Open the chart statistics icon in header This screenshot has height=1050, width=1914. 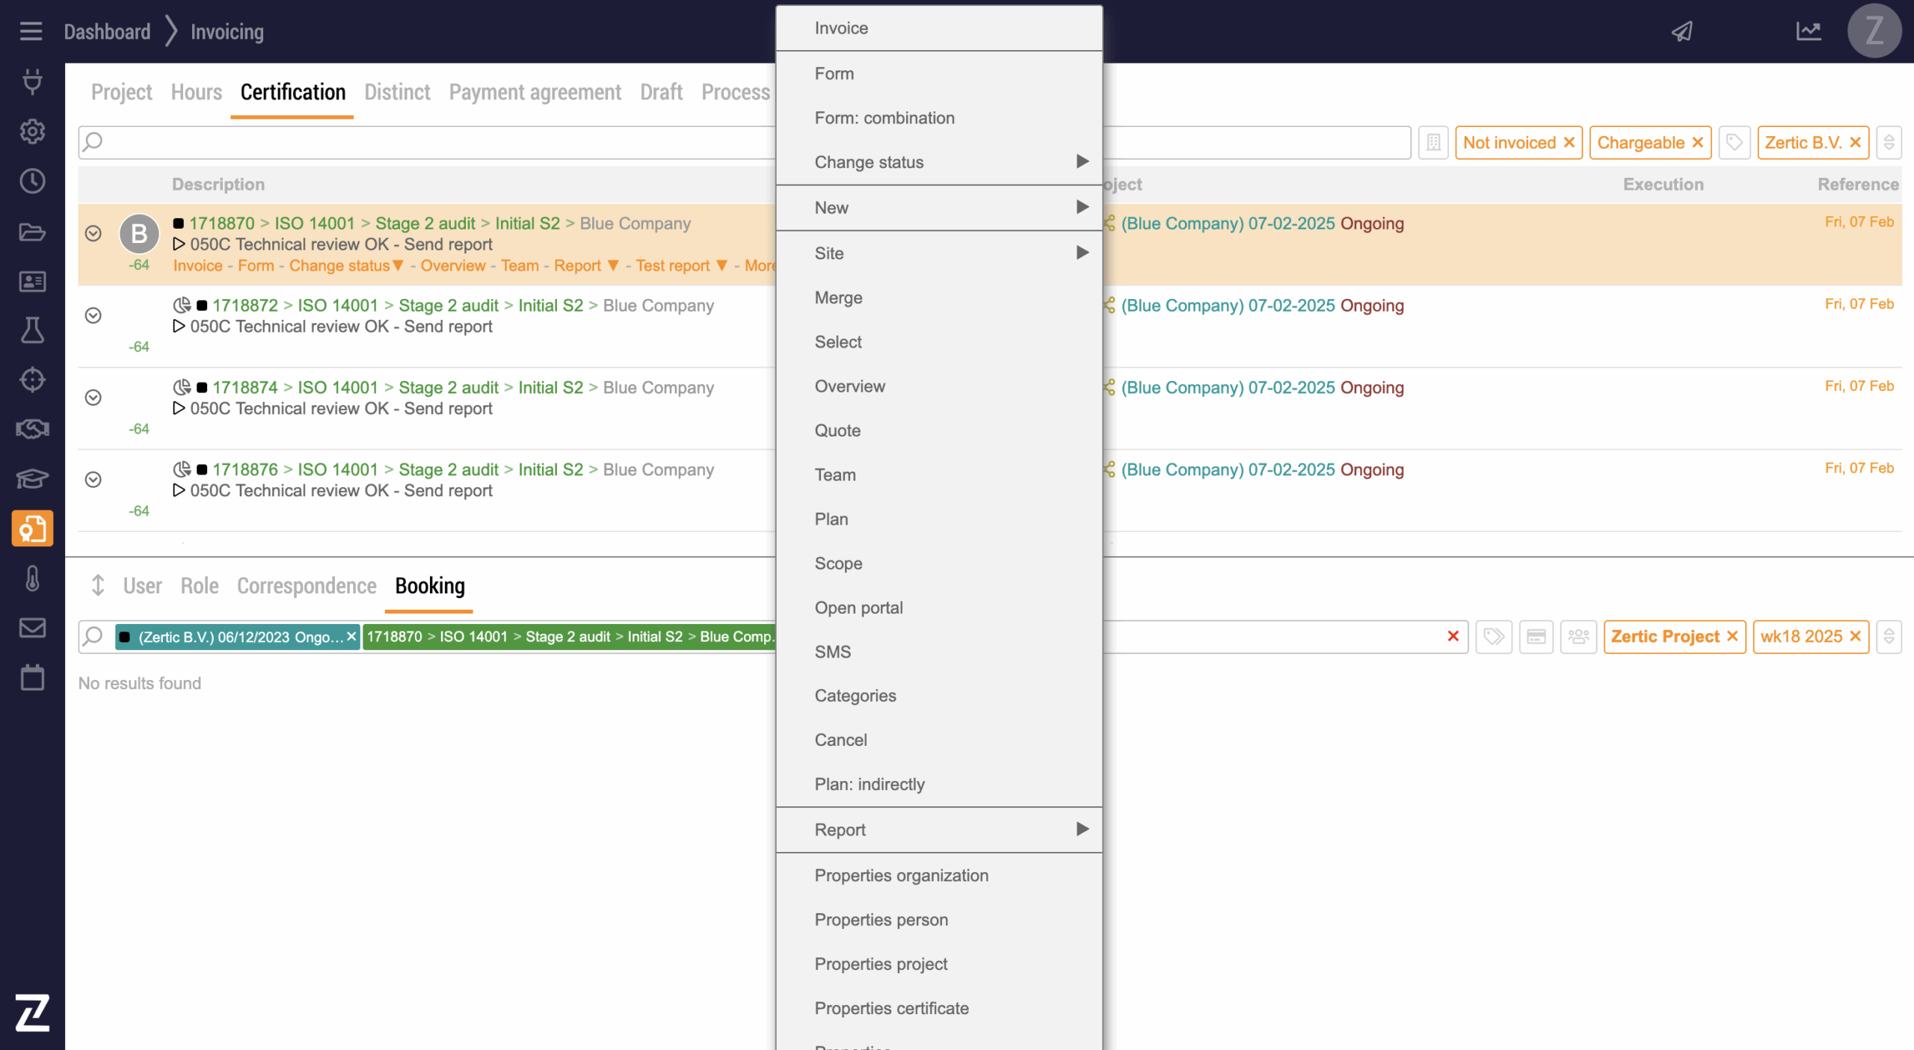click(1808, 31)
